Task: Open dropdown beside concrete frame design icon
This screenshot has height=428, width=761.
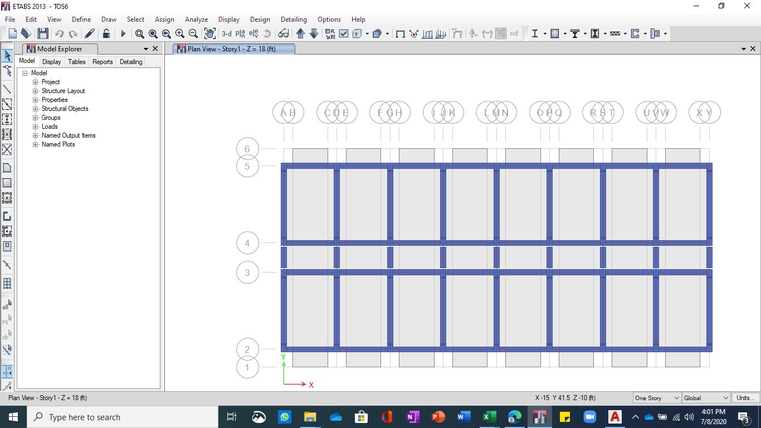Action: [565, 33]
